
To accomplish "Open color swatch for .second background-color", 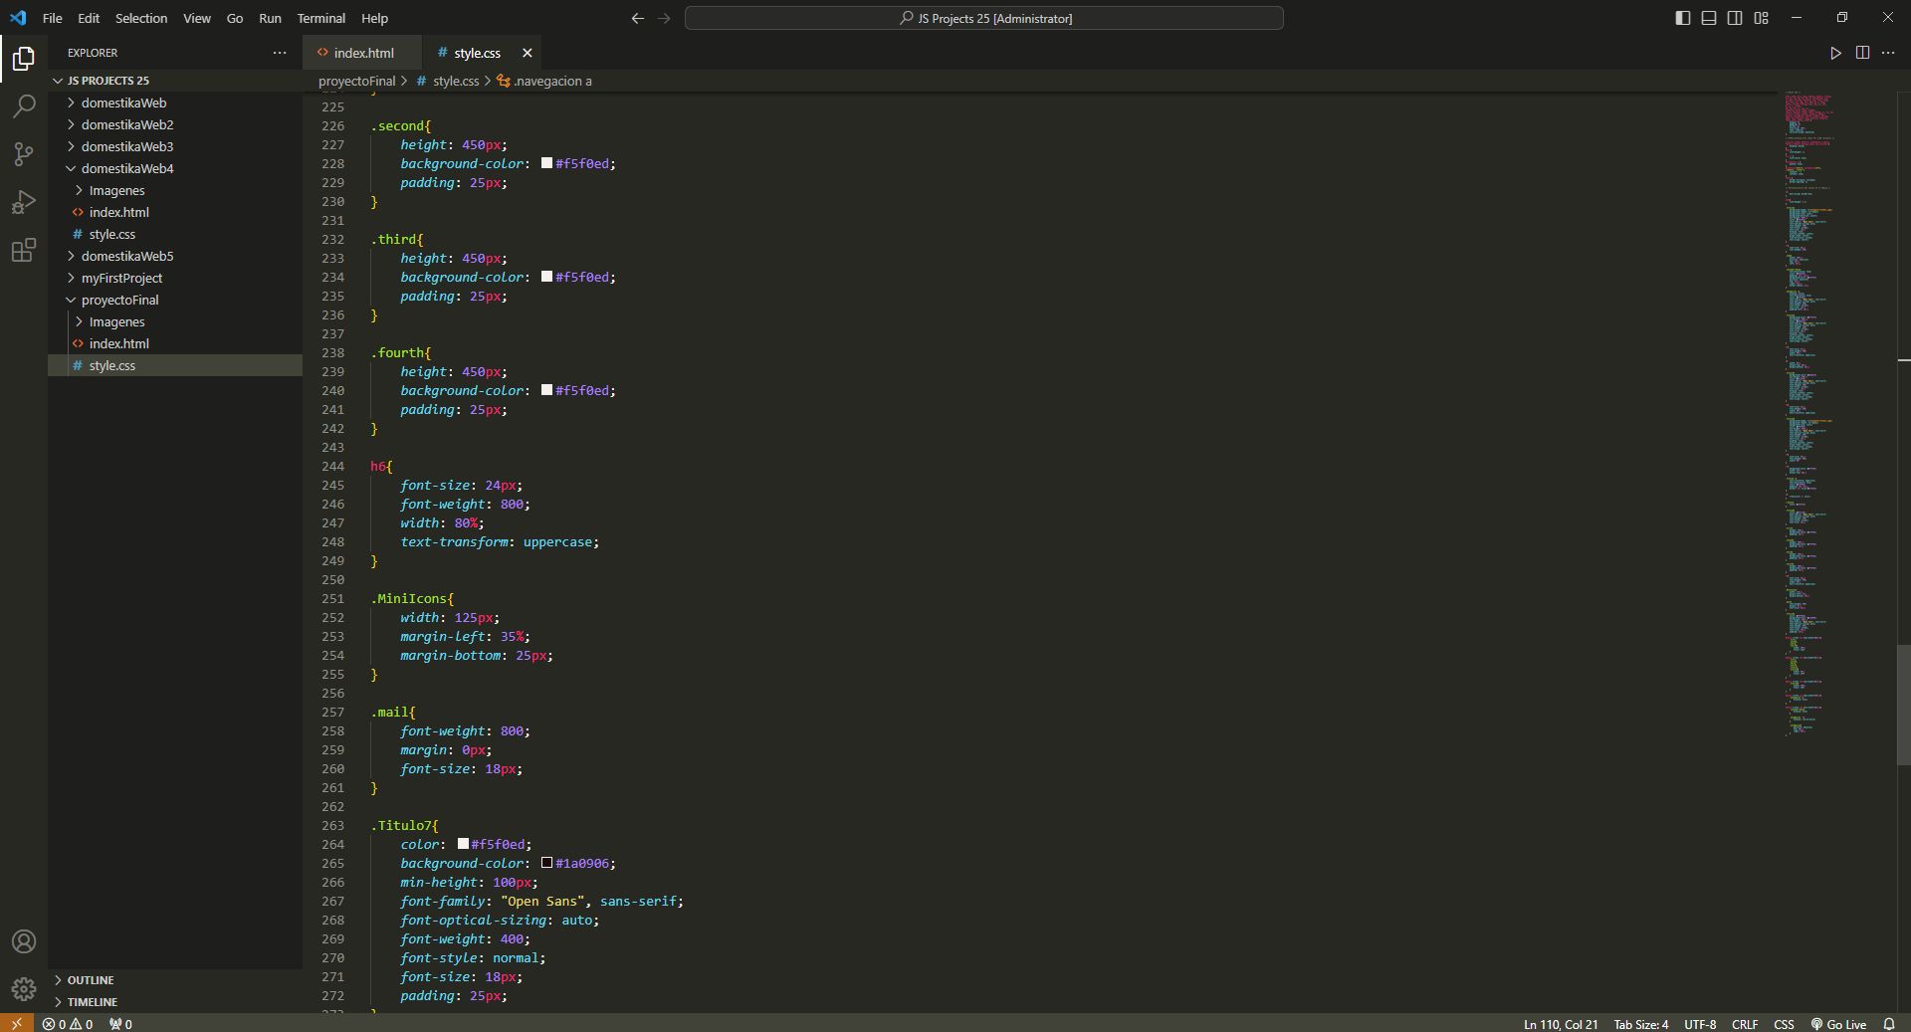I will (x=546, y=163).
